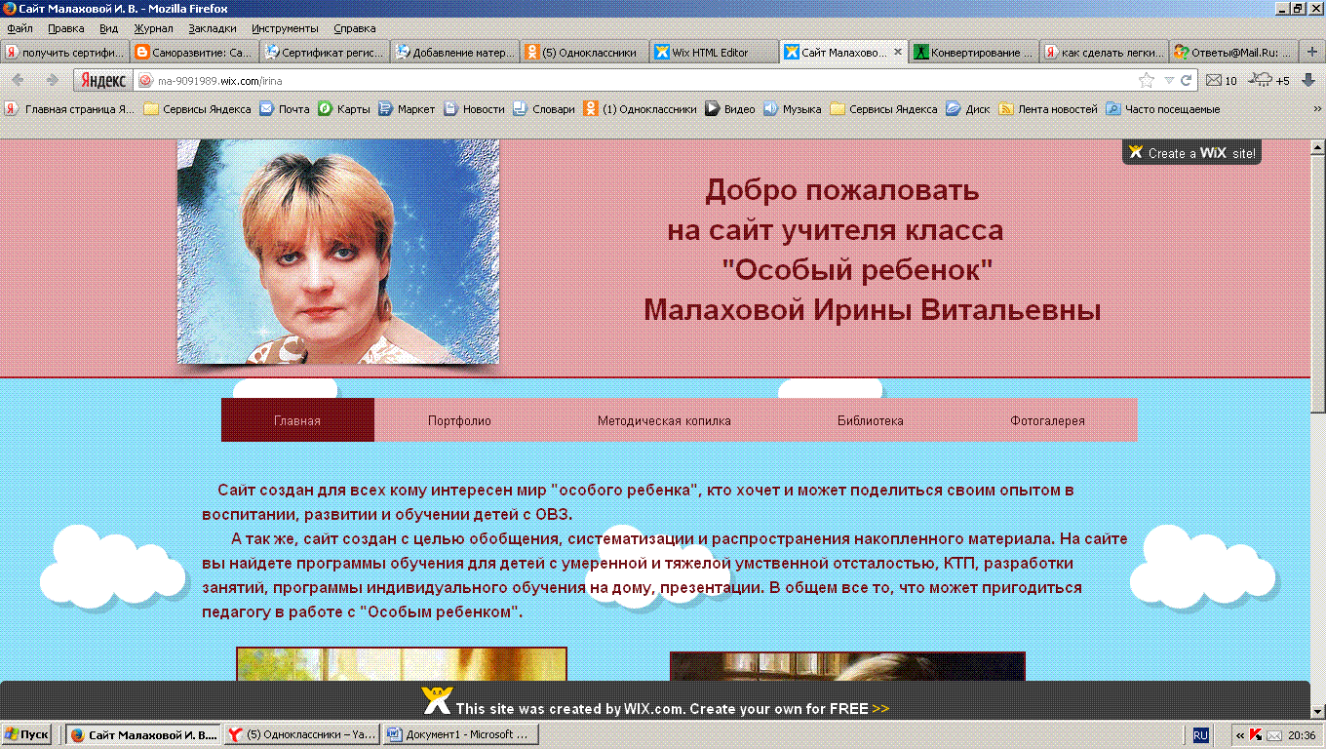
Task: Open the downloads arrow icon
Action: click(x=1308, y=80)
